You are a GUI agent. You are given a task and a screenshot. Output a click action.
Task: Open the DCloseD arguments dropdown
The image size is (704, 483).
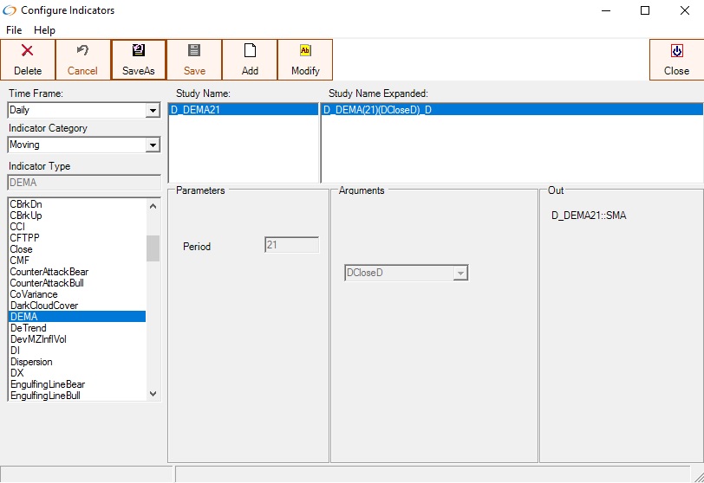461,274
